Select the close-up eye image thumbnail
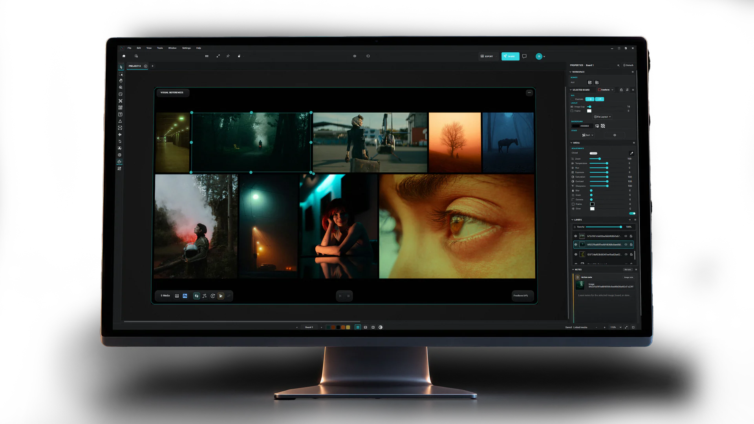This screenshot has width=754, height=424. [x=457, y=226]
